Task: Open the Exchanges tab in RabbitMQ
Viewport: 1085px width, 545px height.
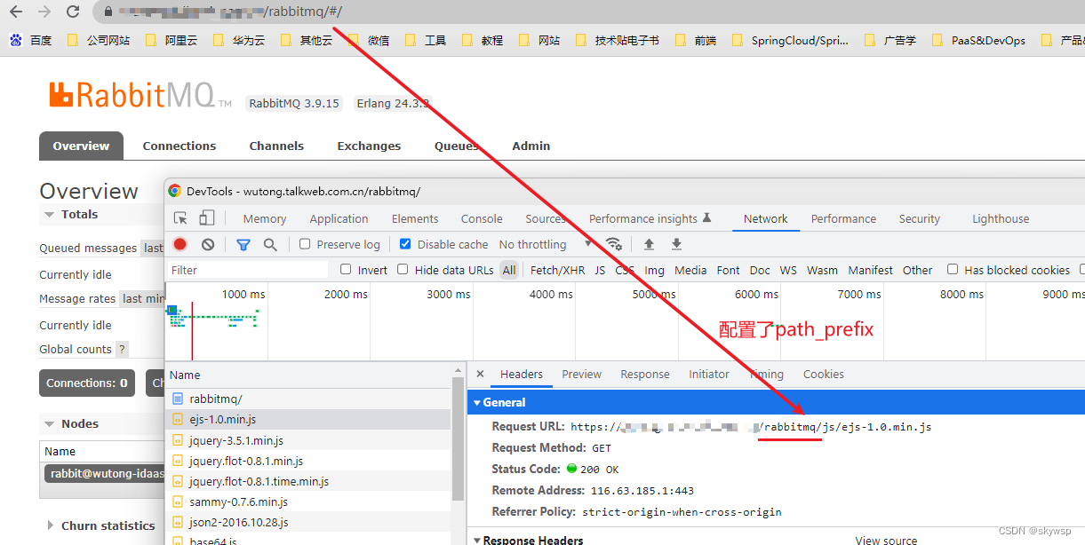Action: tap(368, 146)
